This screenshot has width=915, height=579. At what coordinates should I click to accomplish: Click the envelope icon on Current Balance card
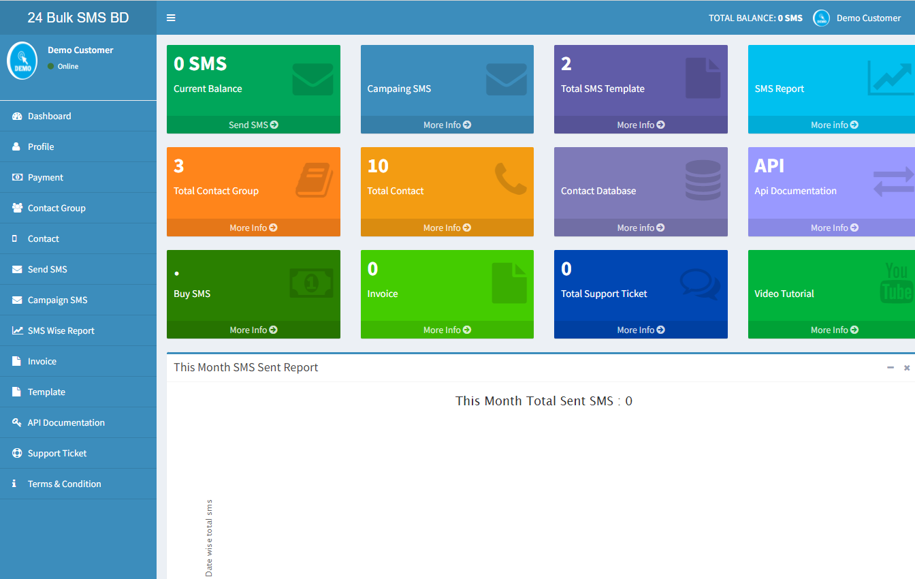[312, 80]
